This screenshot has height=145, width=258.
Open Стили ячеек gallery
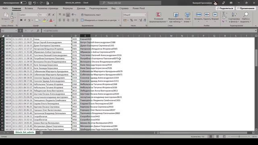(x=187, y=17)
